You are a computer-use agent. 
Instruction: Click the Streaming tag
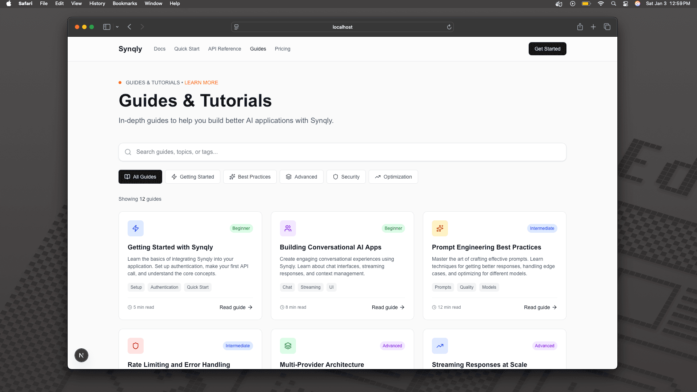tap(311, 287)
